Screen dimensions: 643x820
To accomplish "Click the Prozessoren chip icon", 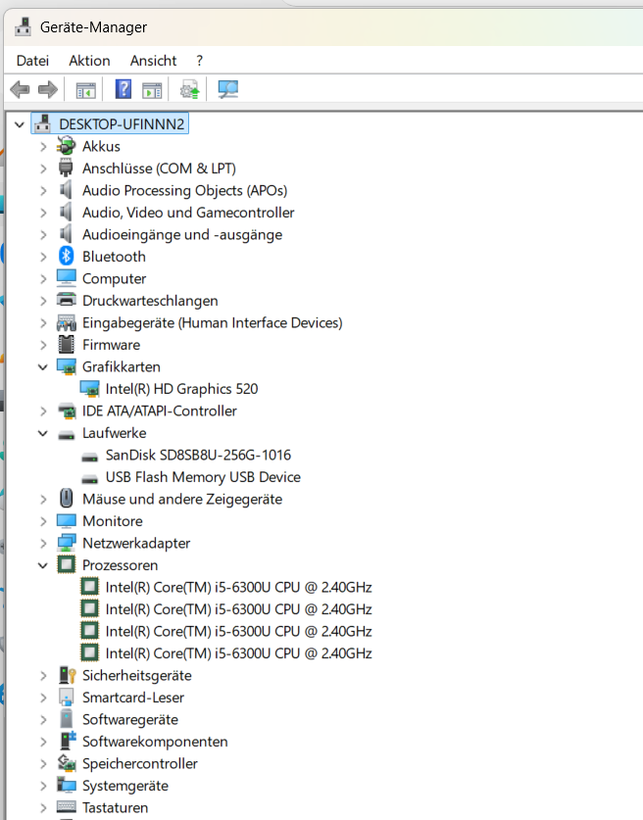I will click(67, 565).
